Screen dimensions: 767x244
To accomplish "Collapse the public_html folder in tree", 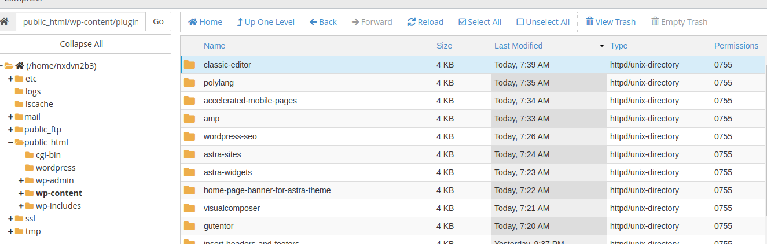I will coord(10,142).
